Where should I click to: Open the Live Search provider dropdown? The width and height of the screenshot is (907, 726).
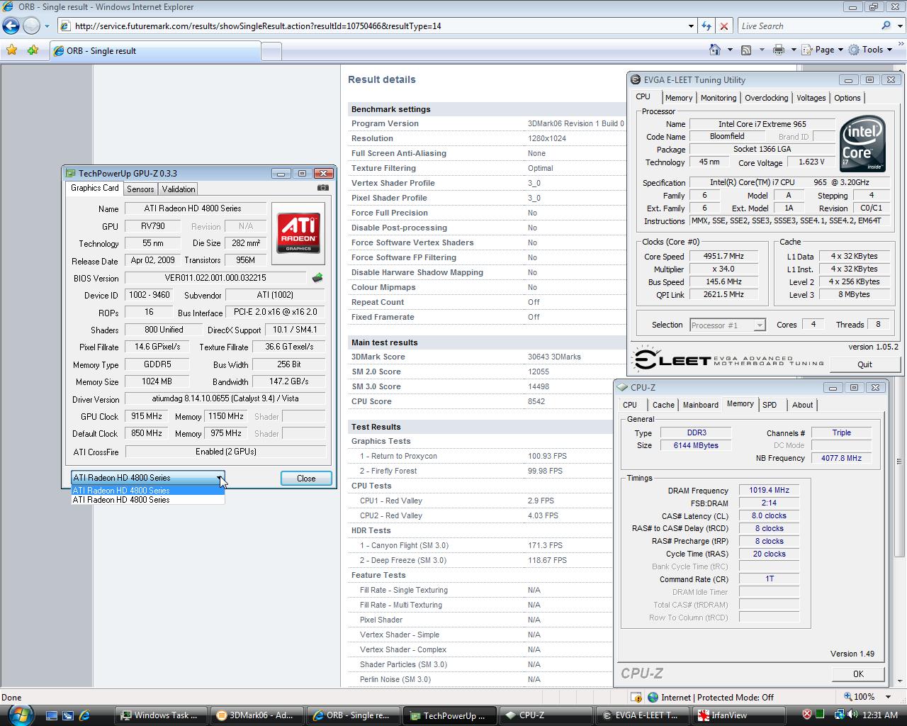pyautogui.click(x=898, y=26)
